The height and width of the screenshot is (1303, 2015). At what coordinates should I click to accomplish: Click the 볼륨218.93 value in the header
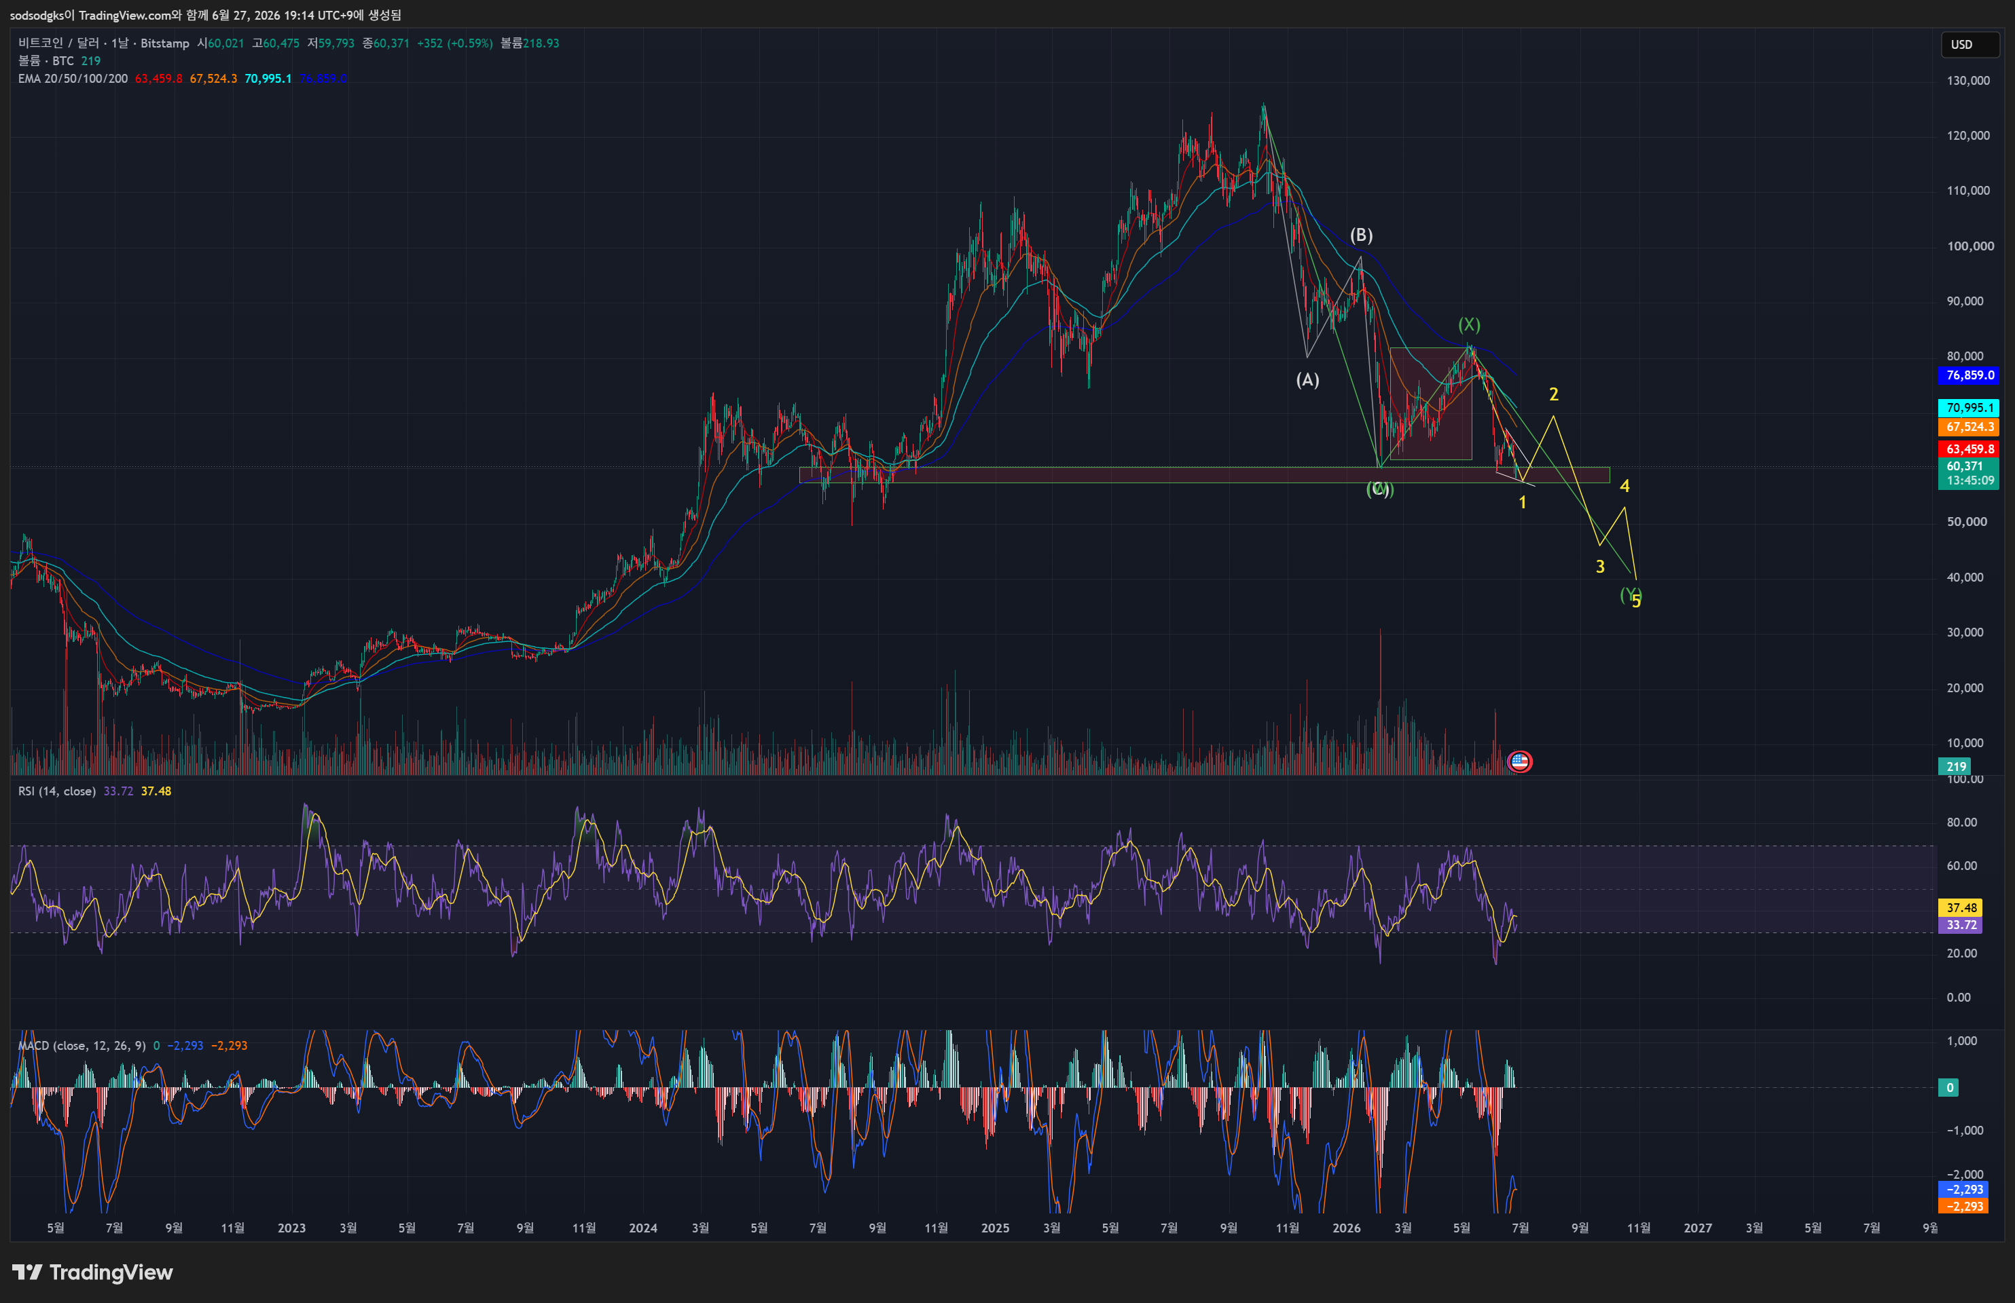530,43
